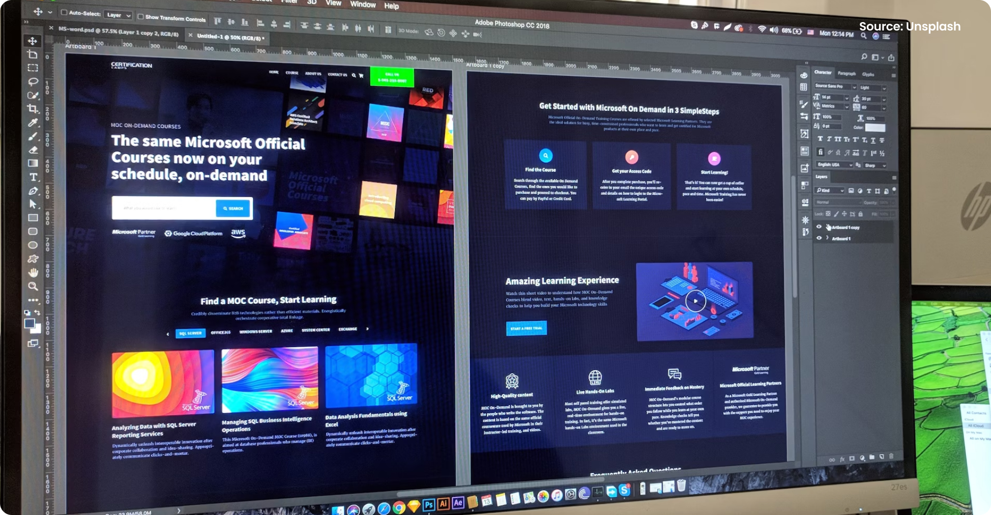
Task: Click the Underline T button
Action: click(x=873, y=141)
